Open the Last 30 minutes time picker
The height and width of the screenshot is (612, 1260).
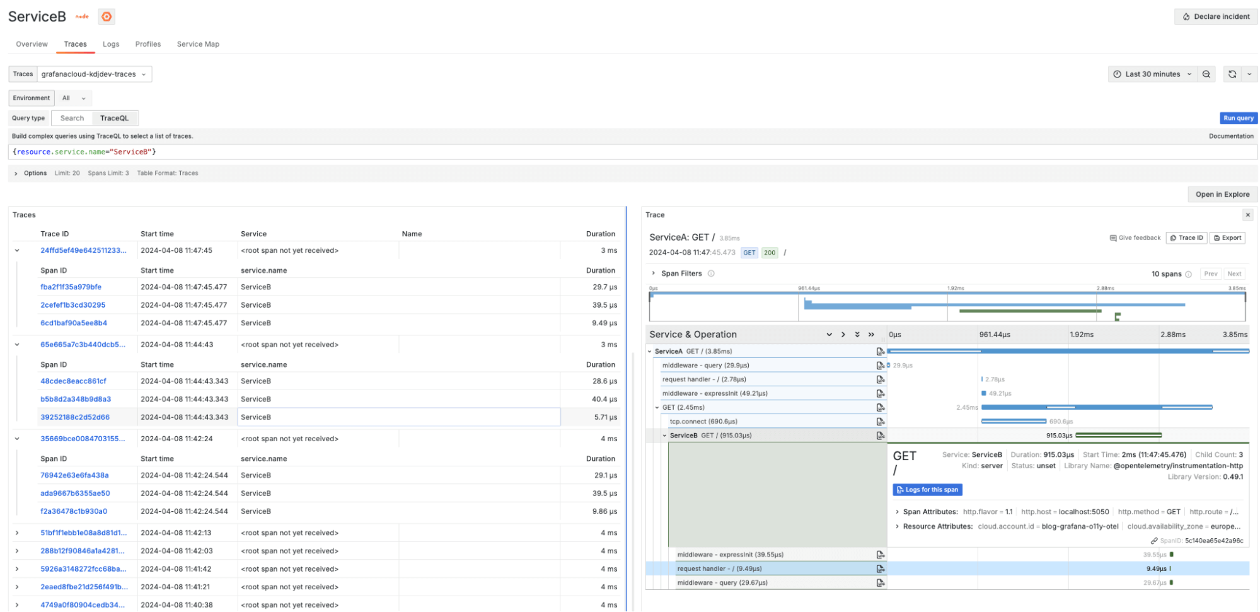[x=1152, y=74]
